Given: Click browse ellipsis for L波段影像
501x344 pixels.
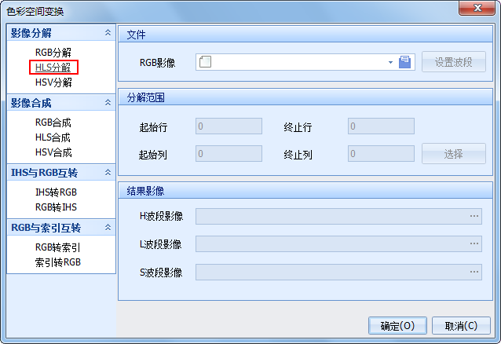Looking at the screenshot, I should (x=474, y=244).
